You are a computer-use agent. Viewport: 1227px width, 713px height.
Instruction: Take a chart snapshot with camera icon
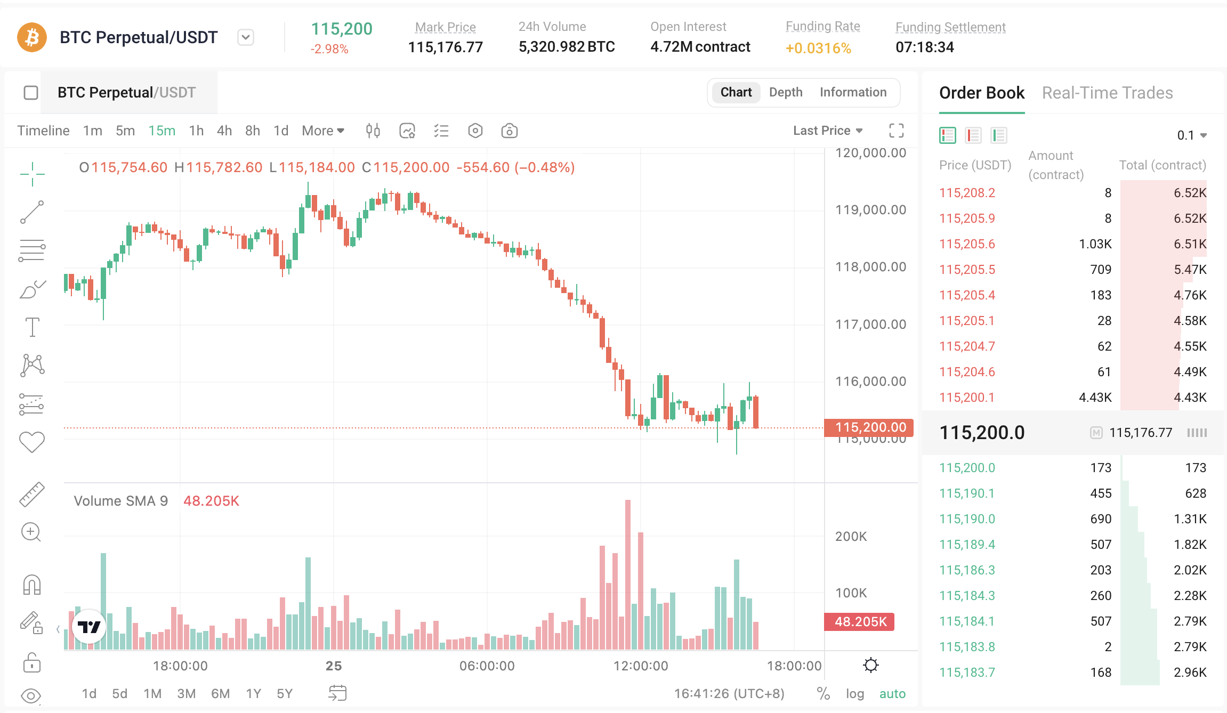tap(509, 131)
